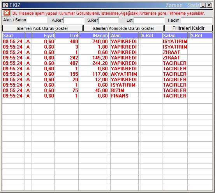Click the 'A' marker in the BIZIM row
215x193 pixels.
28,90
